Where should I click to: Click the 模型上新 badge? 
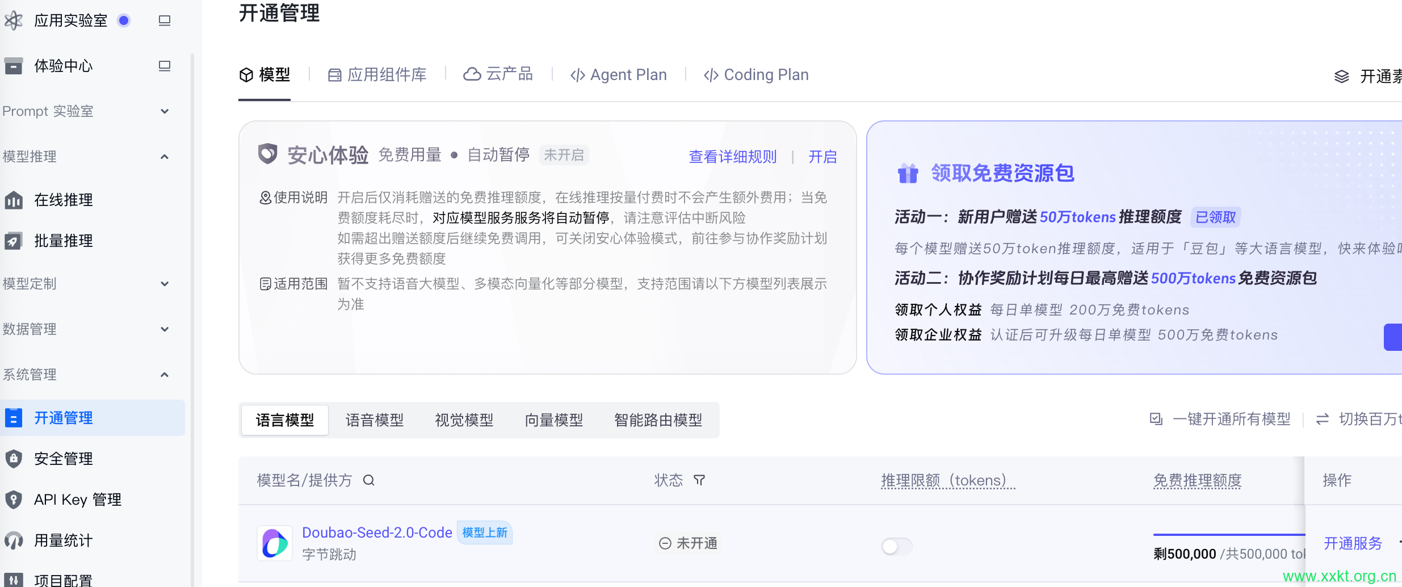(485, 533)
